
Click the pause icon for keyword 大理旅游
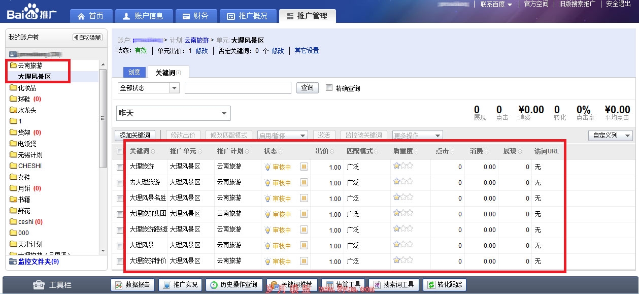[304, 167]
